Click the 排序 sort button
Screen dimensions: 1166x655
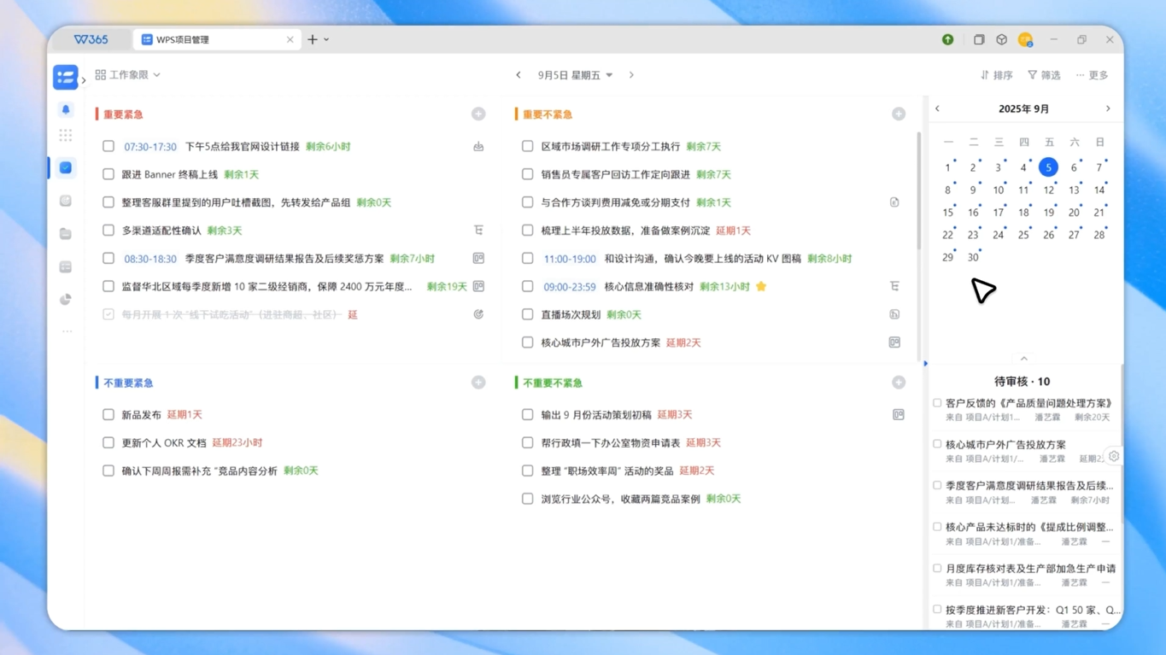pos(997,75)
